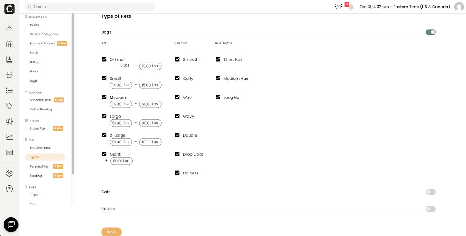Enable the Cats toggle switch
Viewport: 466px width, 236px height.
click(x=430, y=192)
